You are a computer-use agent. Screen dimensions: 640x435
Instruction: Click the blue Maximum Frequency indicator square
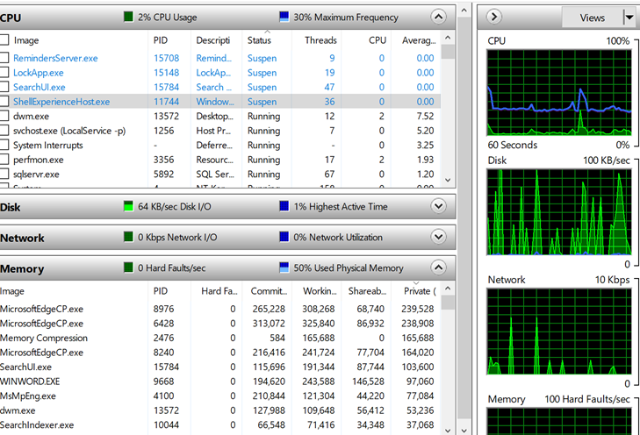click(284, 17)
